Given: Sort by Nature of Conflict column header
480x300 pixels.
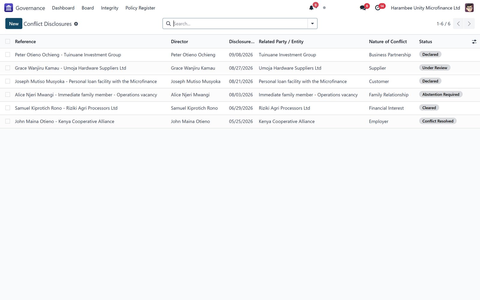Looking at the screenshot, I should coord(388,42).
